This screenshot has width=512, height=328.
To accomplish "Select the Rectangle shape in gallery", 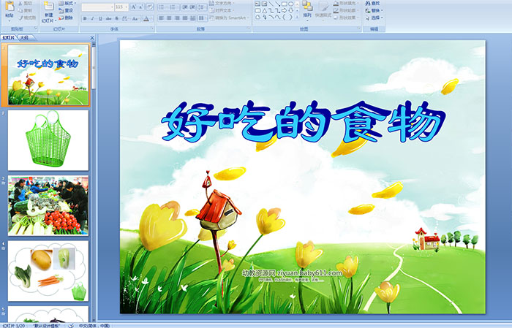I will (x=285, y=4).
